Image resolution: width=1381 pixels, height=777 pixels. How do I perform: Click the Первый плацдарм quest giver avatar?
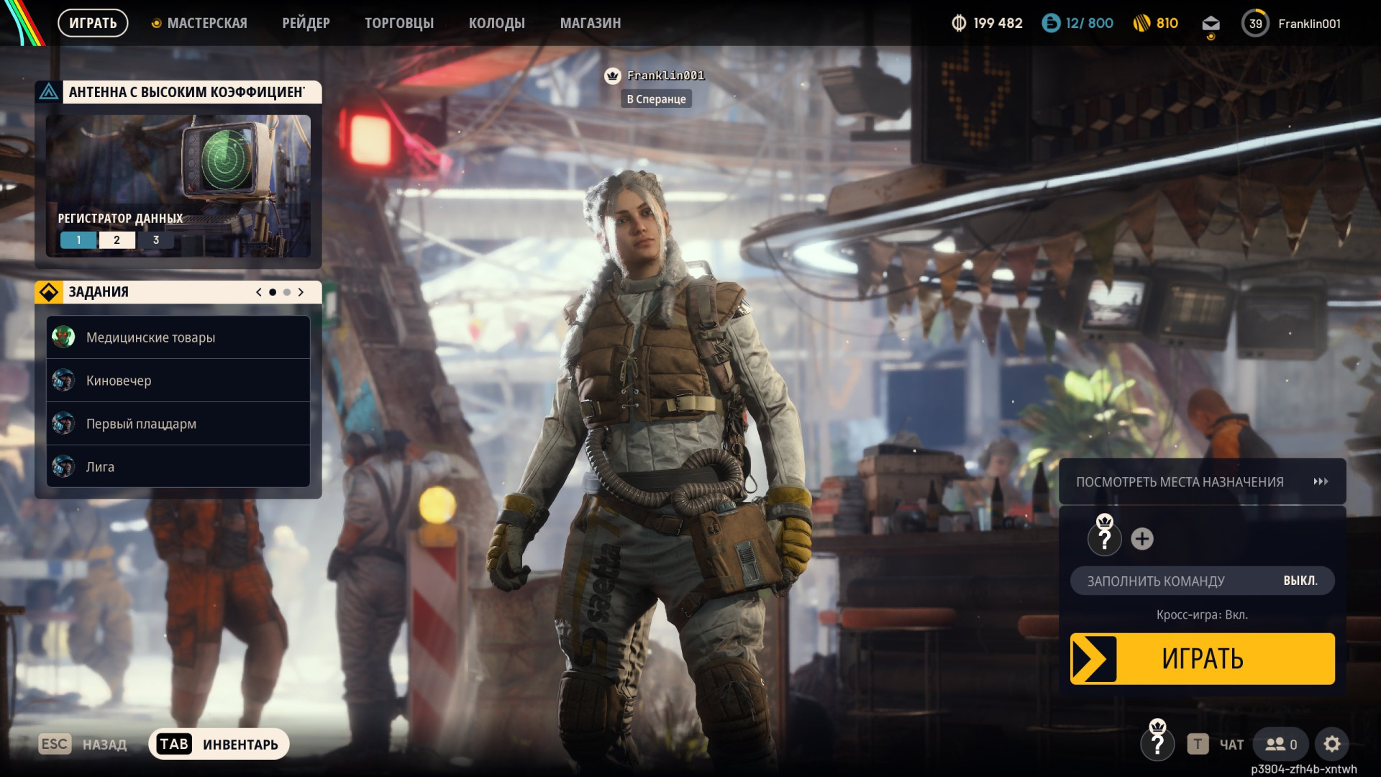[63, 423]
